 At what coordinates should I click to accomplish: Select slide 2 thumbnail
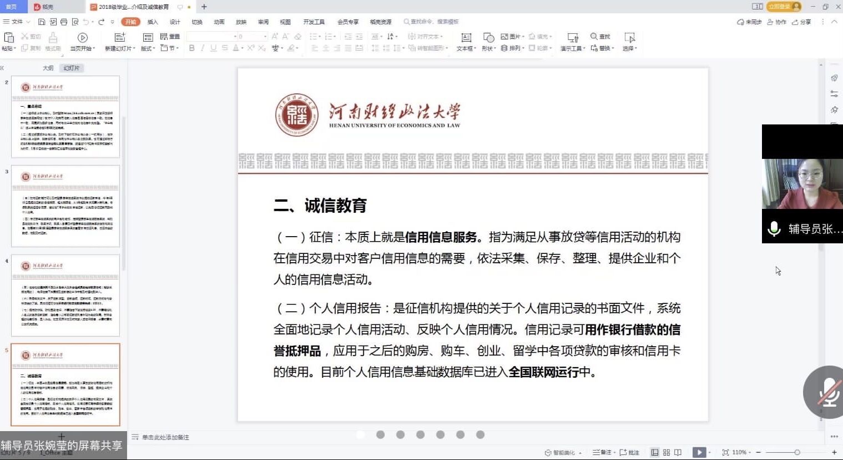[65, 117]
